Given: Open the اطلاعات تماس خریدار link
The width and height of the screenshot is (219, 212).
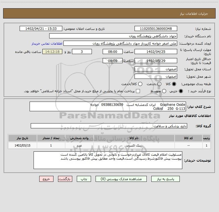Looking at the screenshot, I should (x=47, y=44).
